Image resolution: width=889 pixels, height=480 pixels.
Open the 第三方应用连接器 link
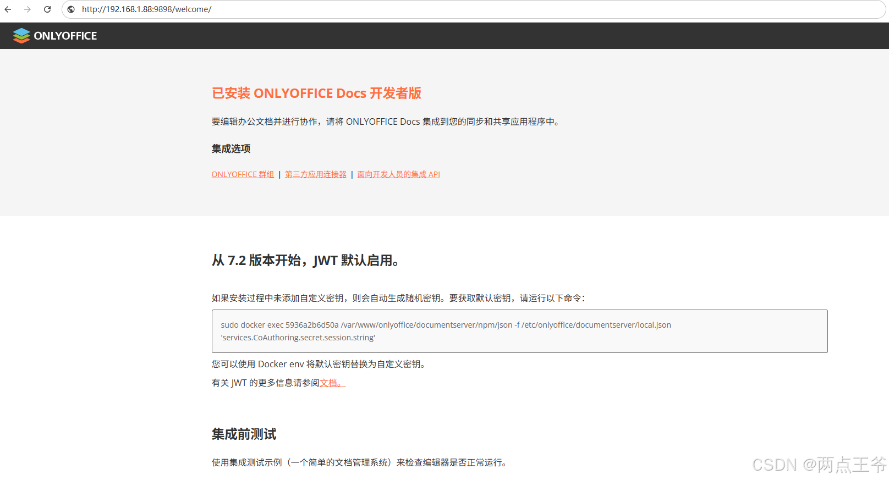(316, 174)
